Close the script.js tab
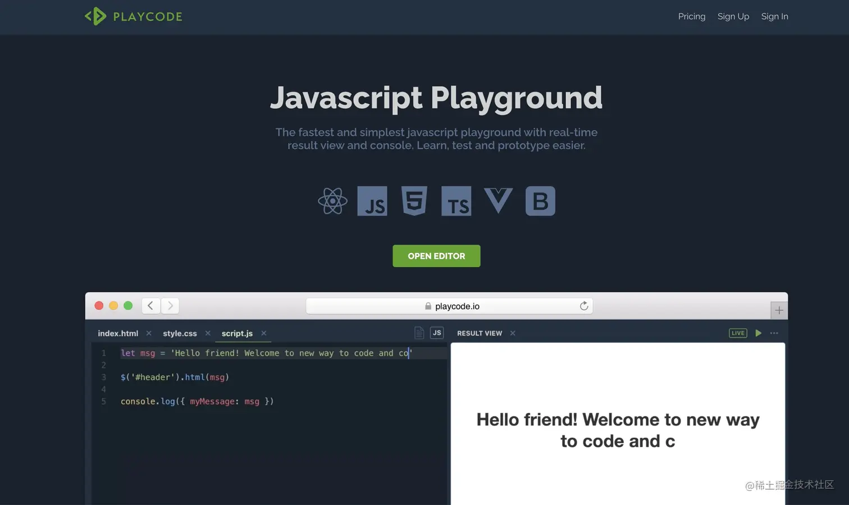849x505 pixels. pyautogui.click(x=264, y=333)
